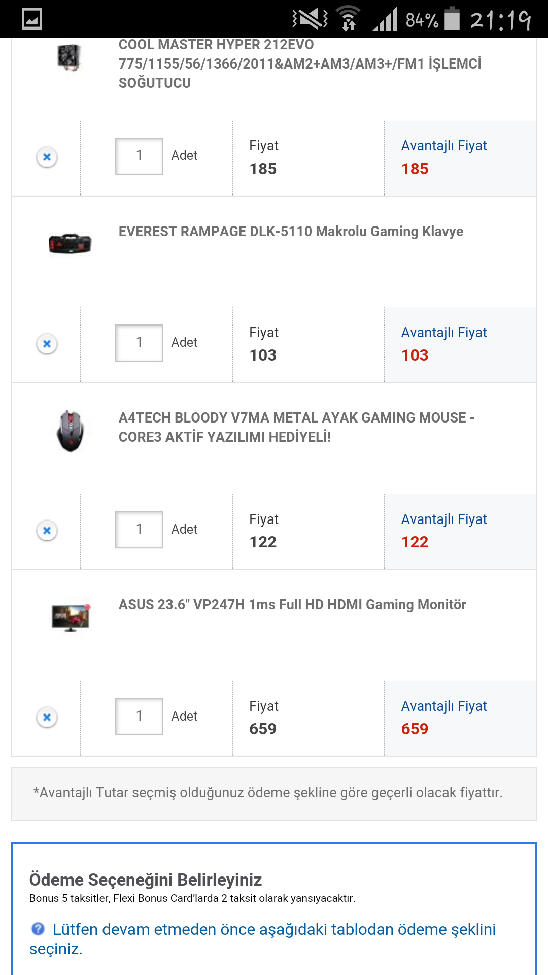Open the Cool Master Hyper 212EVO product link

point(299,63)
